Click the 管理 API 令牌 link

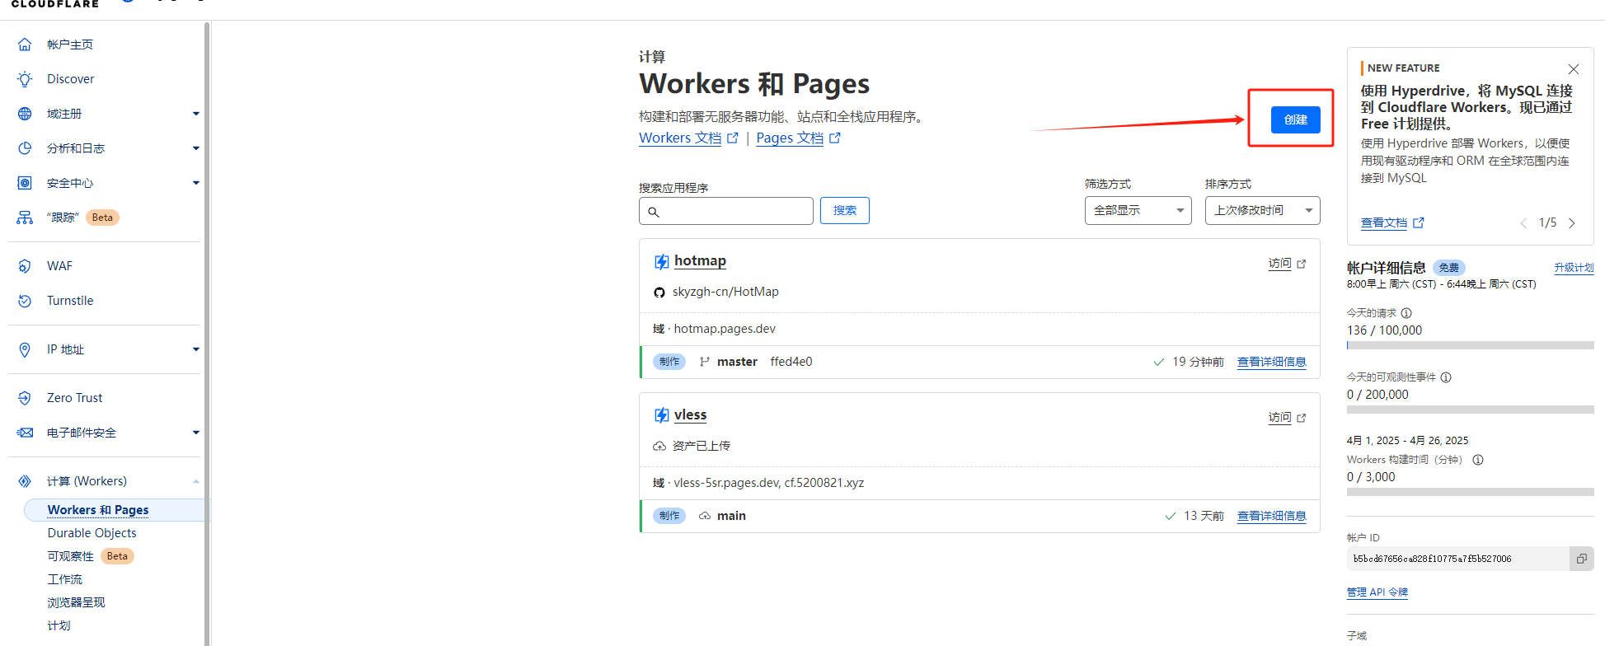[1377, 592]
